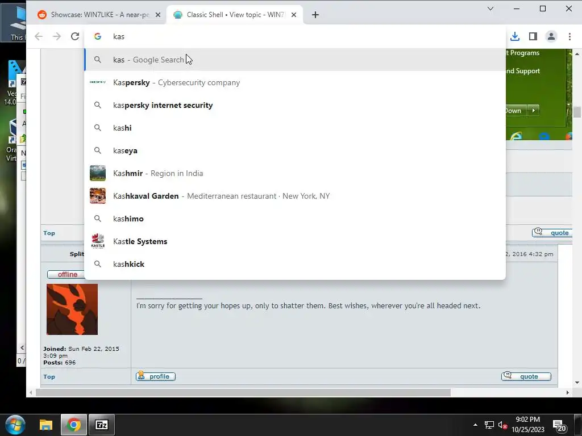Click the taskbar clock showing 9:02 PM

point(528,425)
